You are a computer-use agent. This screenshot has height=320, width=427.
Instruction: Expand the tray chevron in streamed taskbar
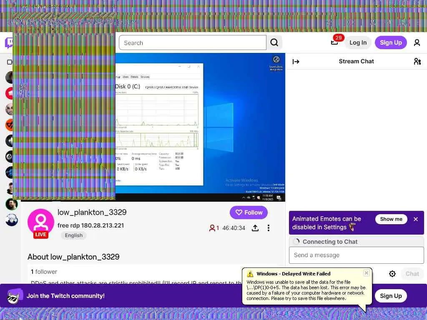pos(243,197)
